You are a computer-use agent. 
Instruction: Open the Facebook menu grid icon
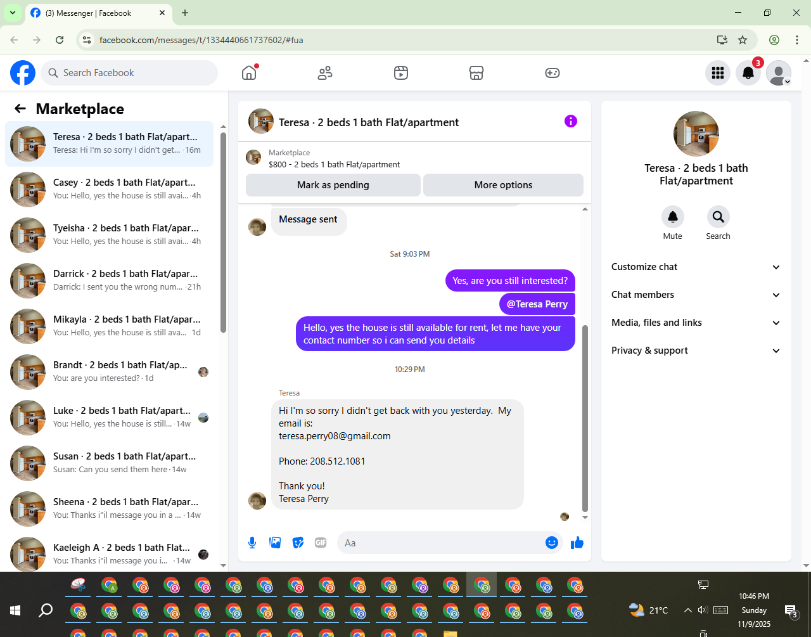click(x=718, y=73)
